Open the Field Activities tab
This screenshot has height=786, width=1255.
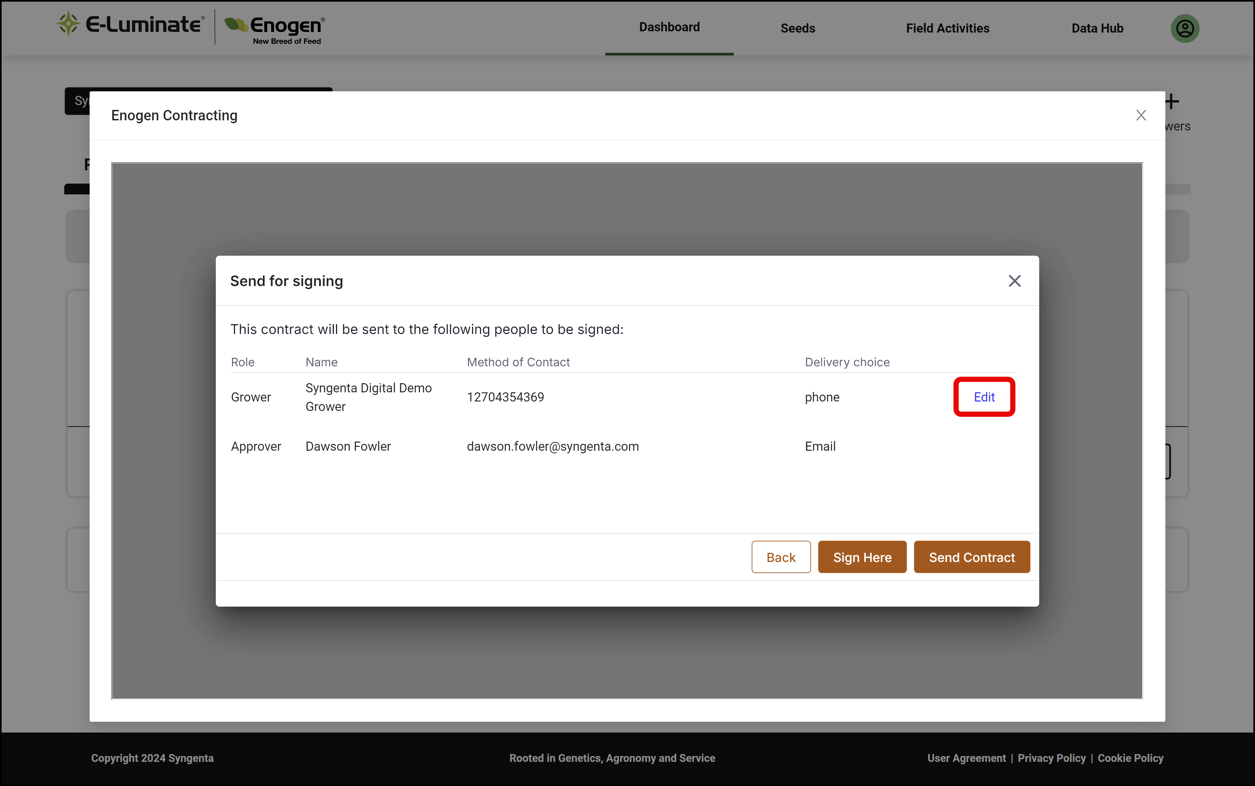click(x=947, y=28)
